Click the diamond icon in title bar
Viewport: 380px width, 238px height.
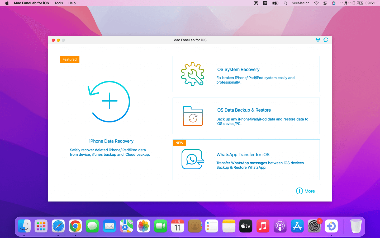tap(318, 40)
